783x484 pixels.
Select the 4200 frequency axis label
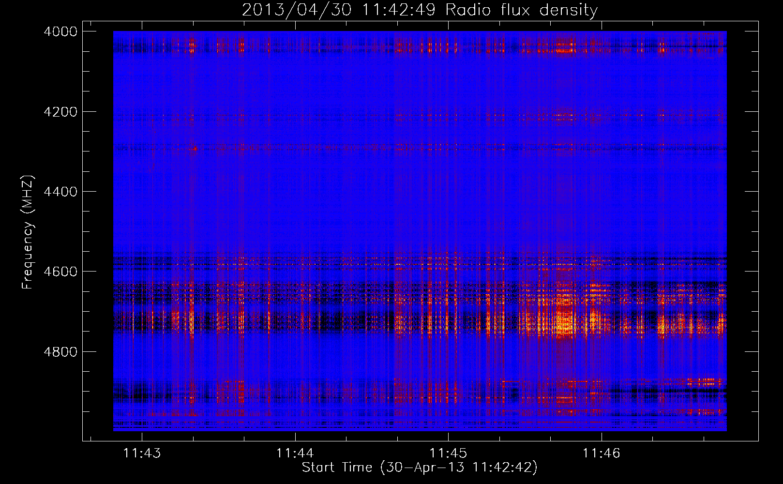tap(60, 112)
